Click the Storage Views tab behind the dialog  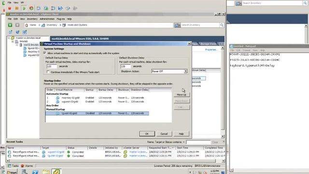(x=208, y=44)
